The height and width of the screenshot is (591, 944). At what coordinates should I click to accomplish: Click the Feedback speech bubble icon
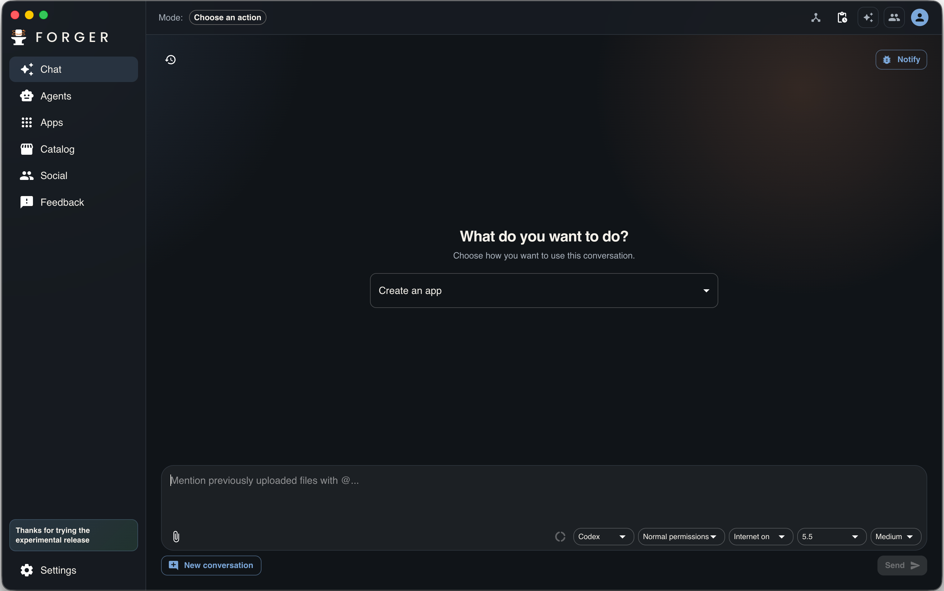point(27,202)
